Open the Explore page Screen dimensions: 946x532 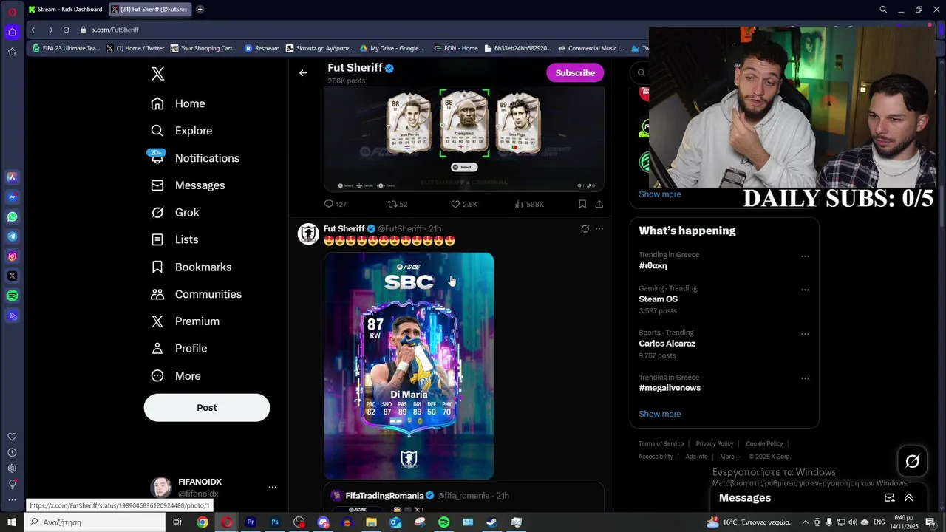pos(181,131)
